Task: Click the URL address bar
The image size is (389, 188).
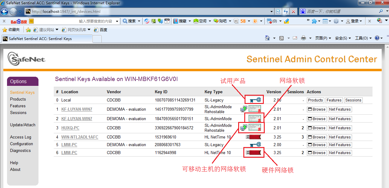Action: [x=150, y=12]
